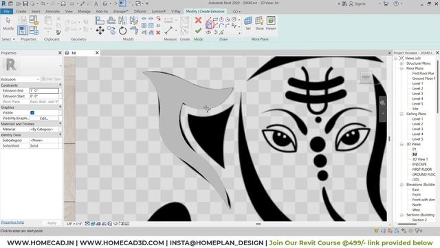Select the Spline draw tool
This screenshot has height=248, width=440.
(234, 26)
